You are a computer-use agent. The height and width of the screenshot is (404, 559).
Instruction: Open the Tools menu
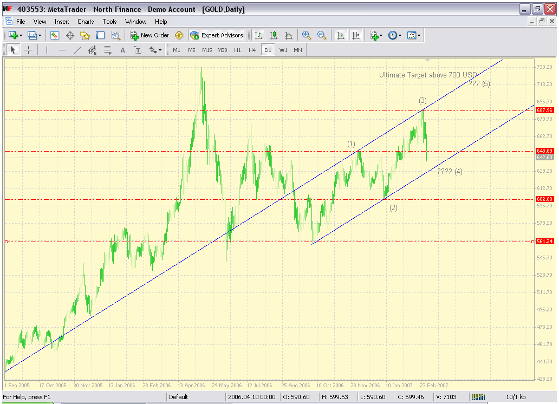[109, 22]
